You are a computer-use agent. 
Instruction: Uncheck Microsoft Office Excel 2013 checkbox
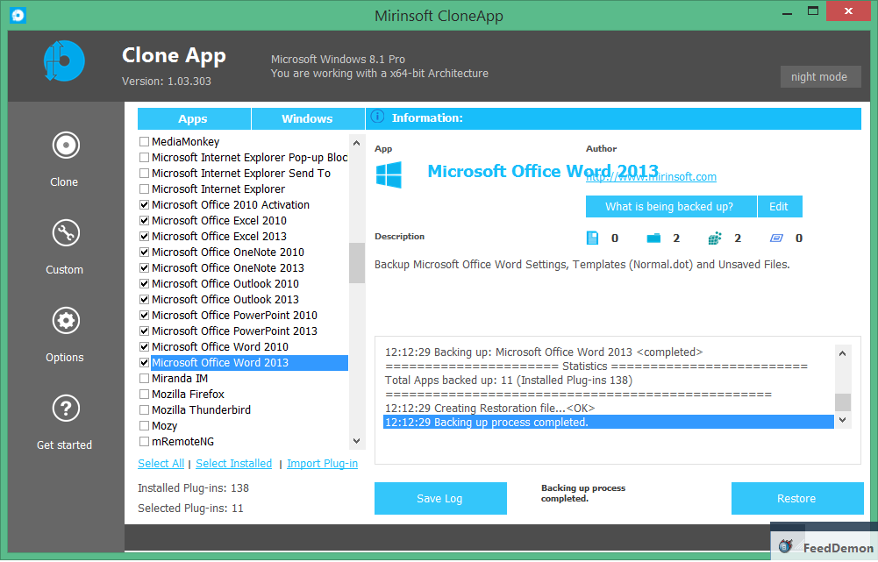pos(145,237)
